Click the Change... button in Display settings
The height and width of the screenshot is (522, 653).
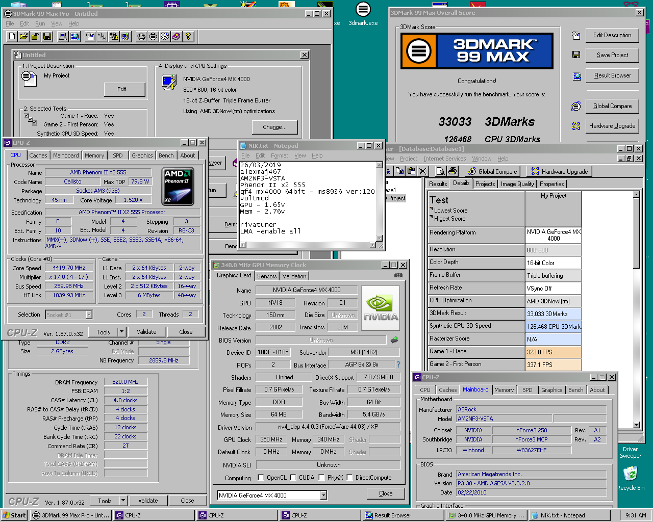point(274,127)
